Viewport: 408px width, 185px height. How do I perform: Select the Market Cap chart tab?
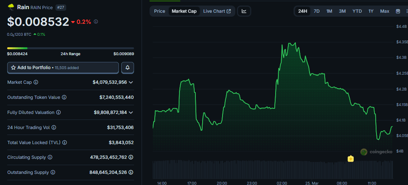184,11
